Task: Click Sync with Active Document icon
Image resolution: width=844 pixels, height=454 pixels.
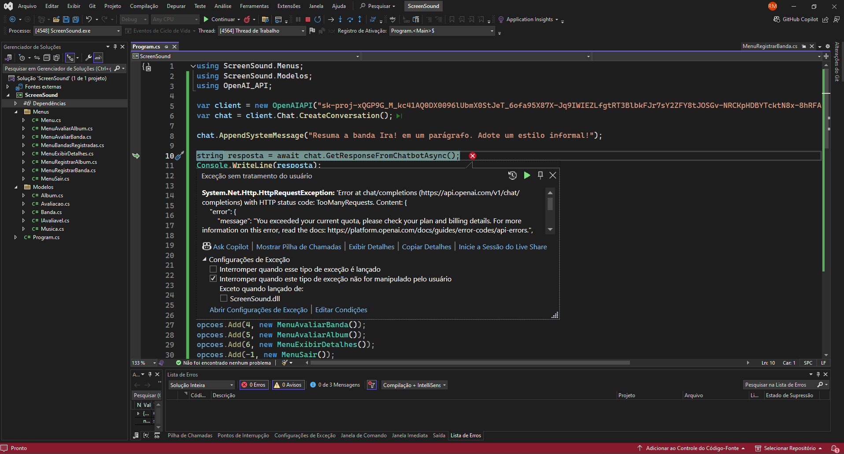Action: click(37, 58)
